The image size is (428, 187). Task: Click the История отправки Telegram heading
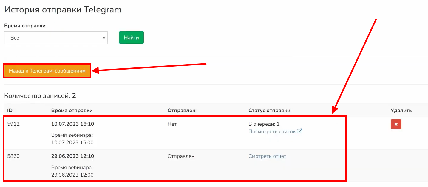pyautogui.click(x=63, y=10)
